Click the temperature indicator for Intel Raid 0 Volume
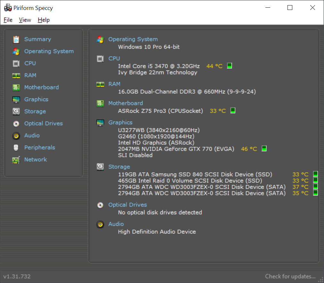The width and height of the screenshot is (324, 283). [315, 180]
